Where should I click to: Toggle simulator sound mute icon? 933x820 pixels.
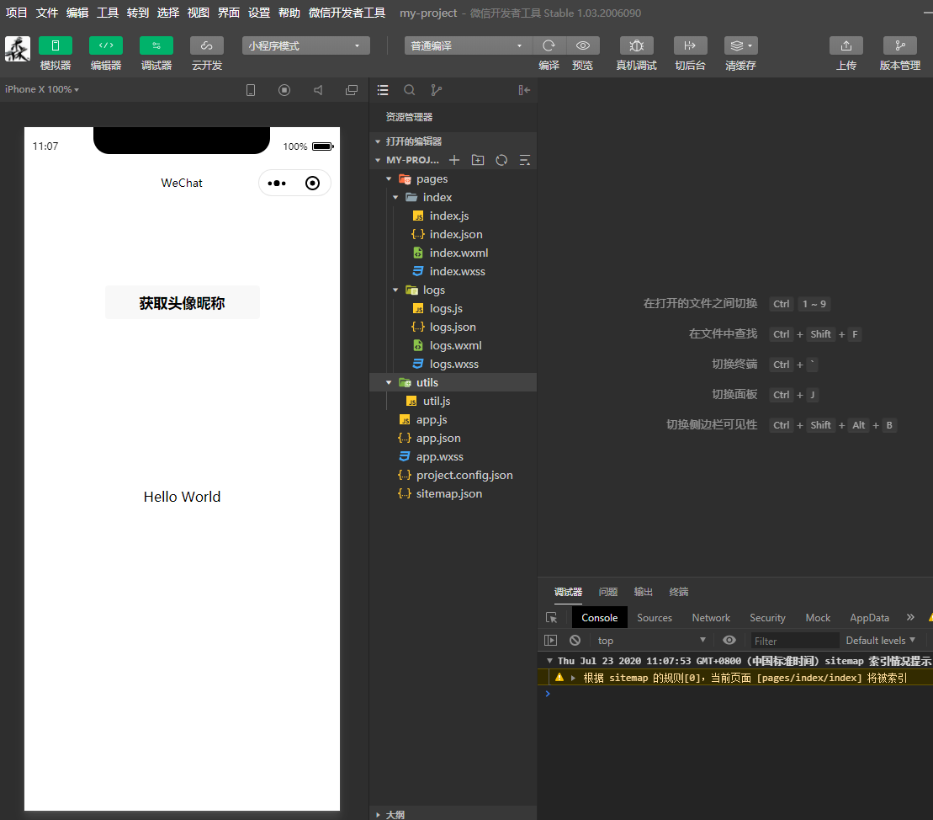318,90
